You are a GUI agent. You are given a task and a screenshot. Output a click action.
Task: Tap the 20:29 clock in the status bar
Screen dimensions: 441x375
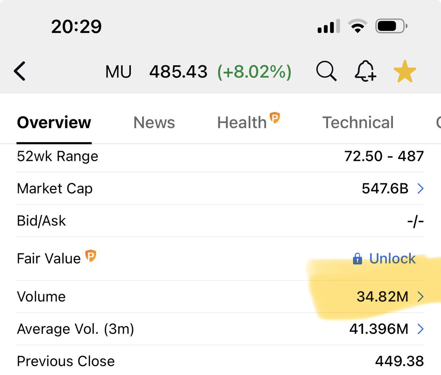click(76, 26)
